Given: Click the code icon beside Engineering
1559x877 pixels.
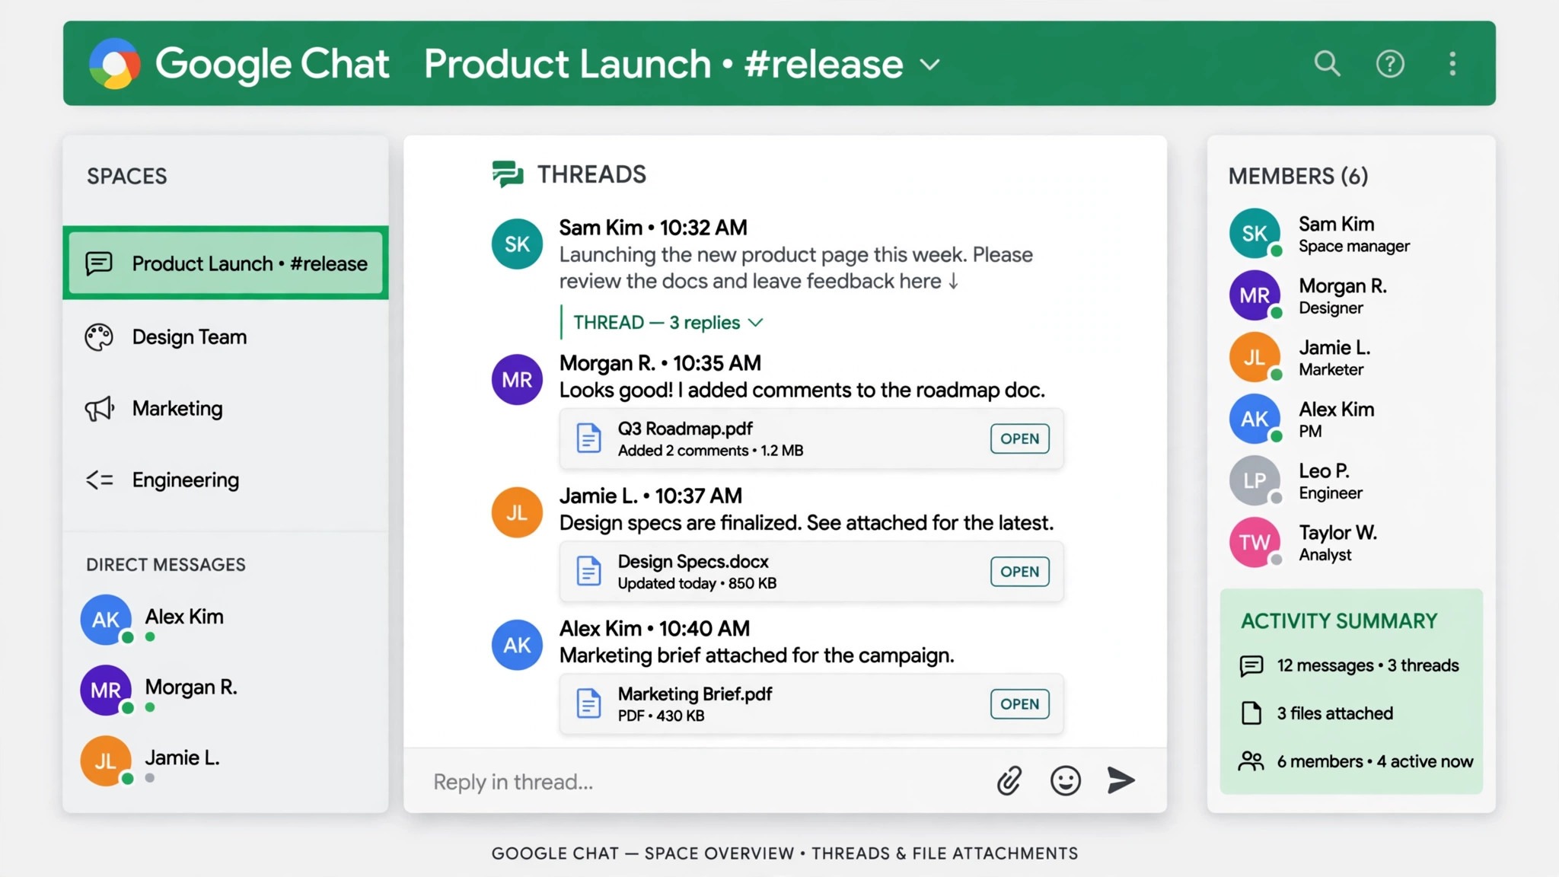Looking at the screenshot, I should click(x=99, y=480).
